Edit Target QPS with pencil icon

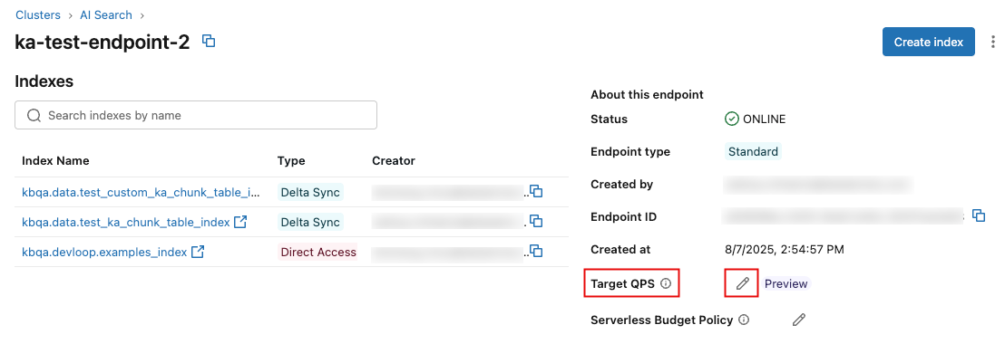point(742,284)
